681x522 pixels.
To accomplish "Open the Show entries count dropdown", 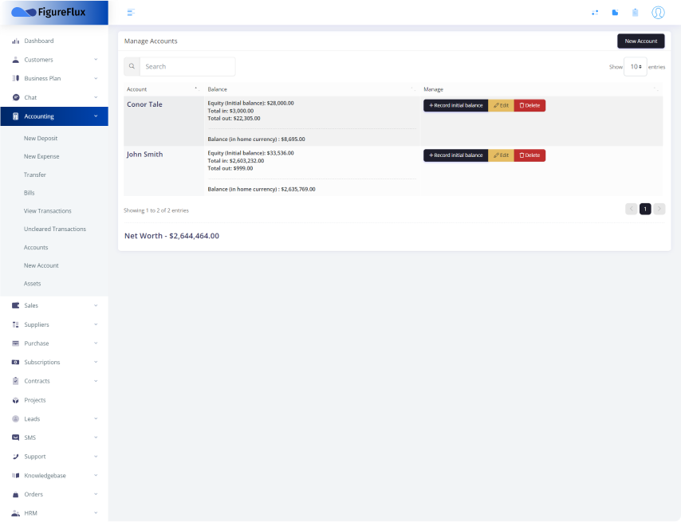I will click(x=636, y=67).
